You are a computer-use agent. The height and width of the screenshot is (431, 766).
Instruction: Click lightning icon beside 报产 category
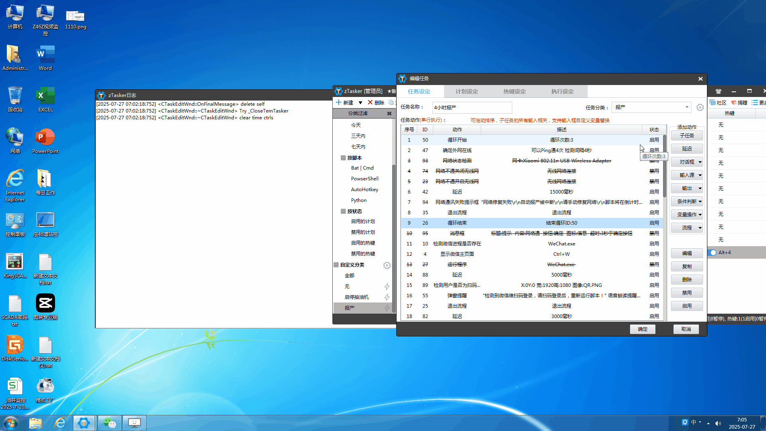click(x=387, y=308)
